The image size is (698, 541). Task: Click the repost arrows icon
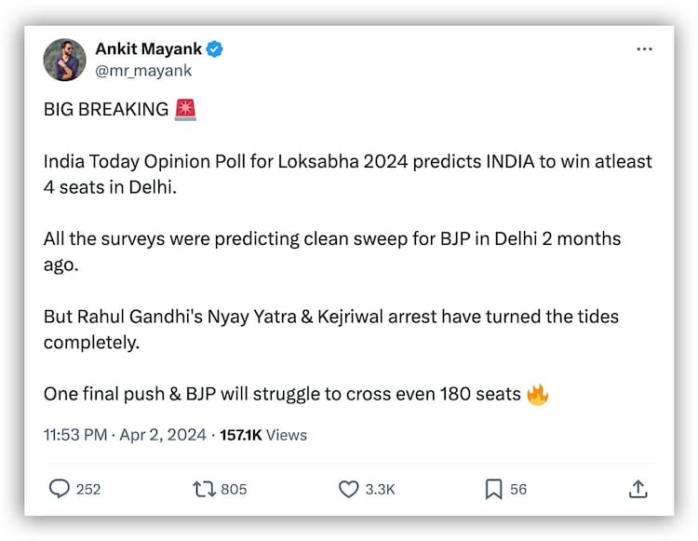point(203,489)
